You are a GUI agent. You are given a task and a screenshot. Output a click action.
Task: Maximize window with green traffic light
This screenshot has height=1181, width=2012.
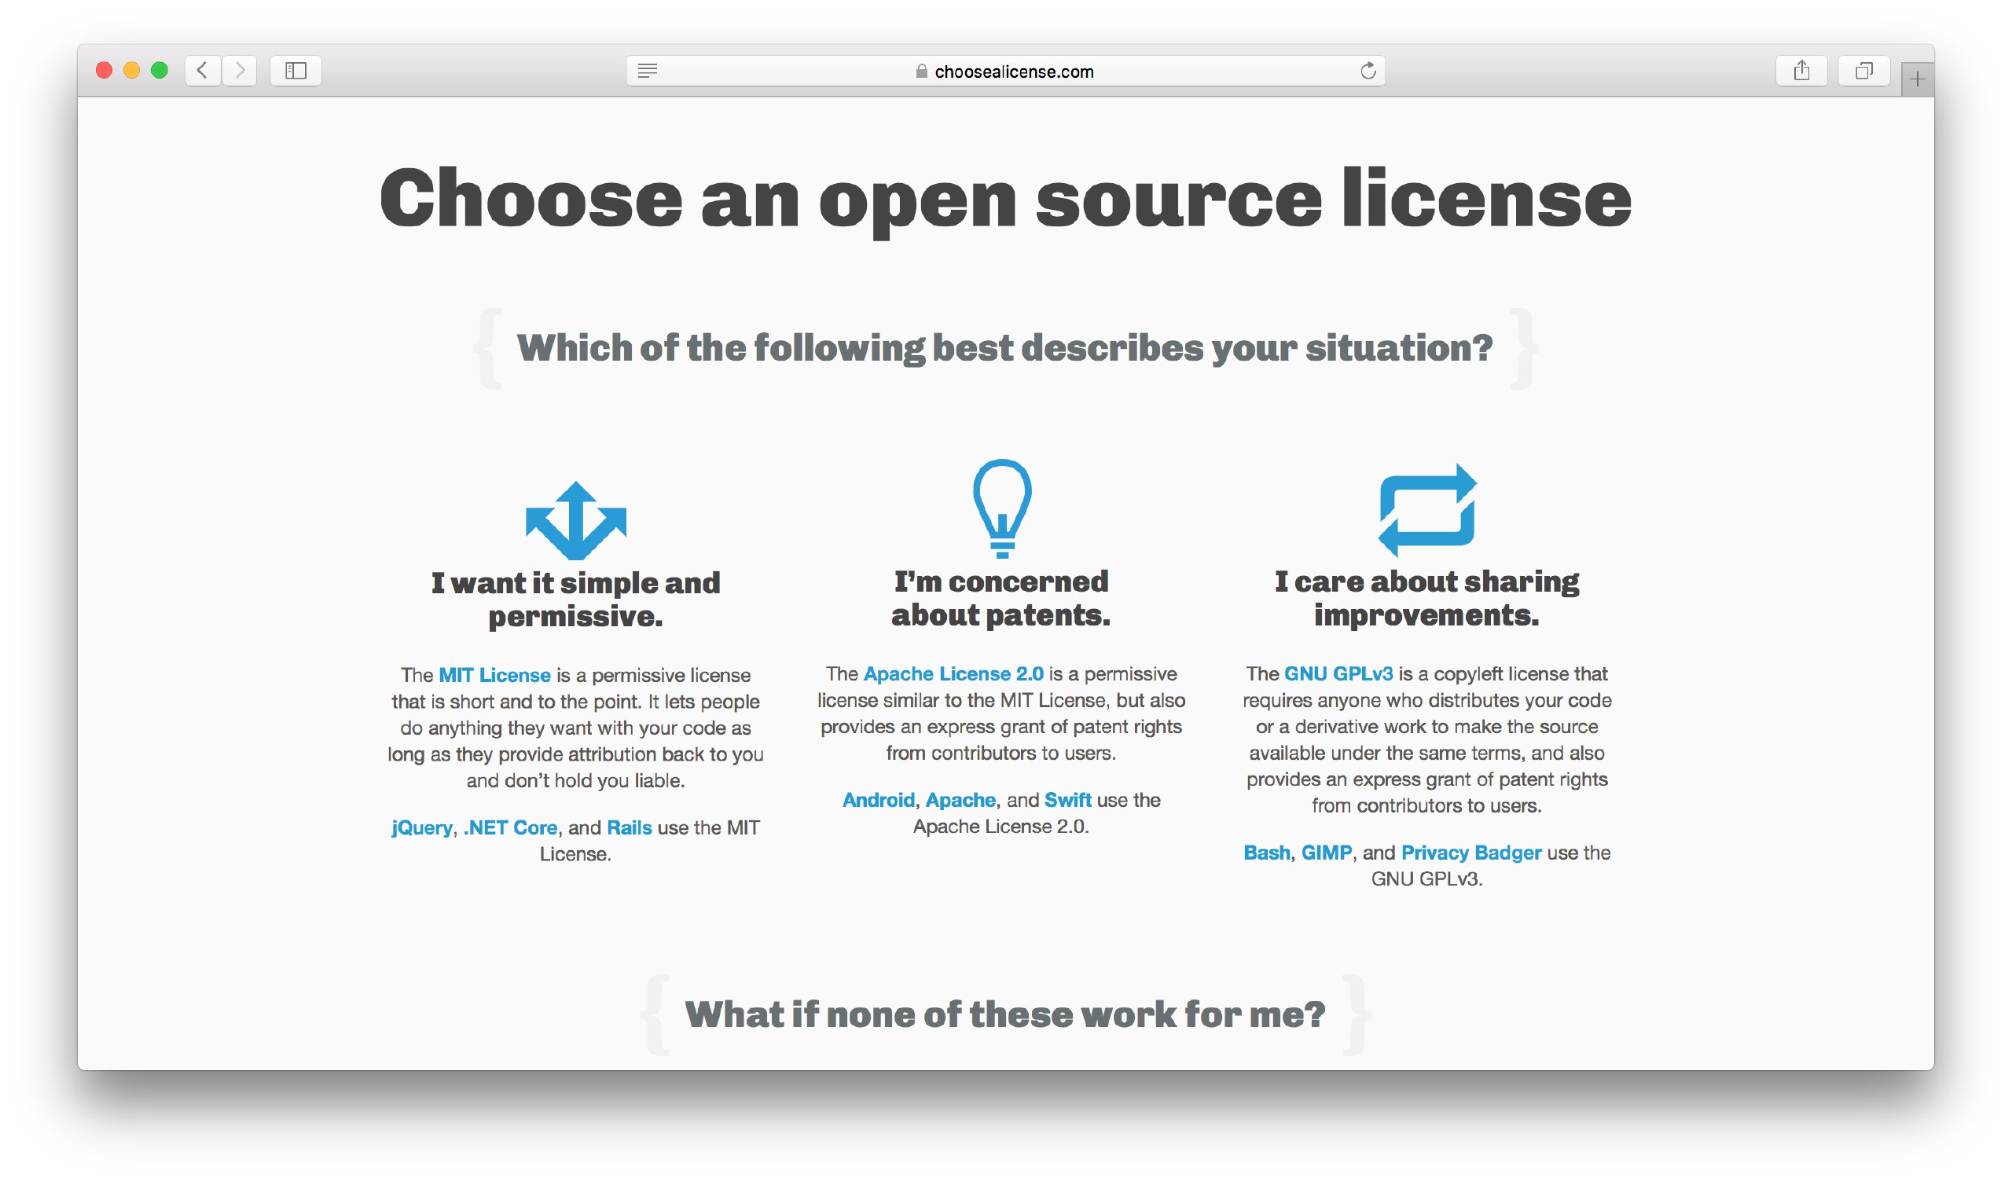(160, 70)
